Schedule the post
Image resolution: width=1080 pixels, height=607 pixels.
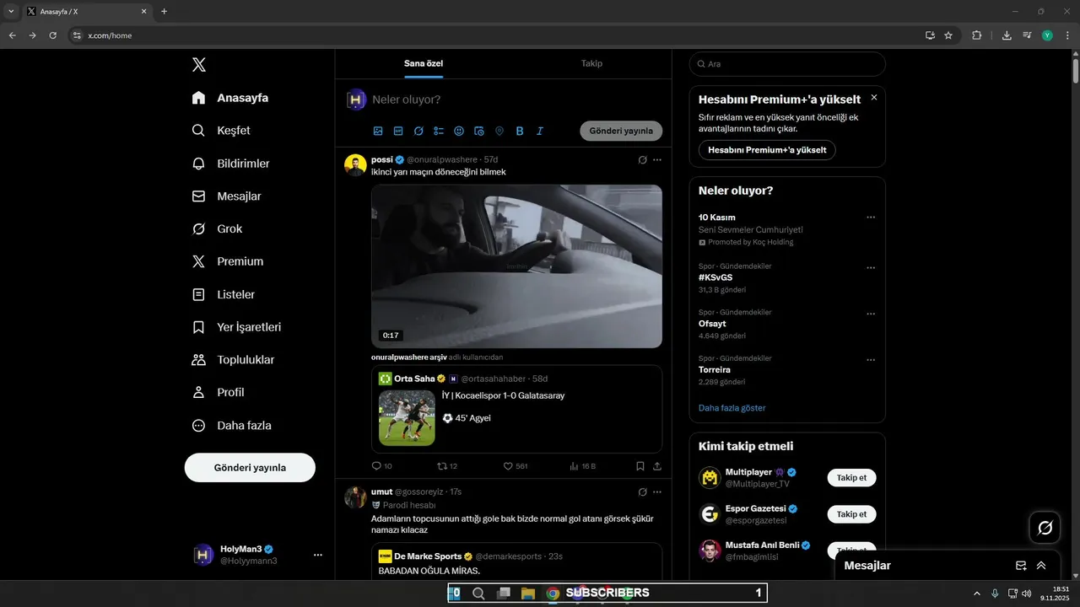click(x=479, y=131)
